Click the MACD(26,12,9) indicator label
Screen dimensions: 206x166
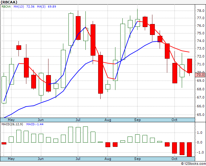(x=12, y=124)
